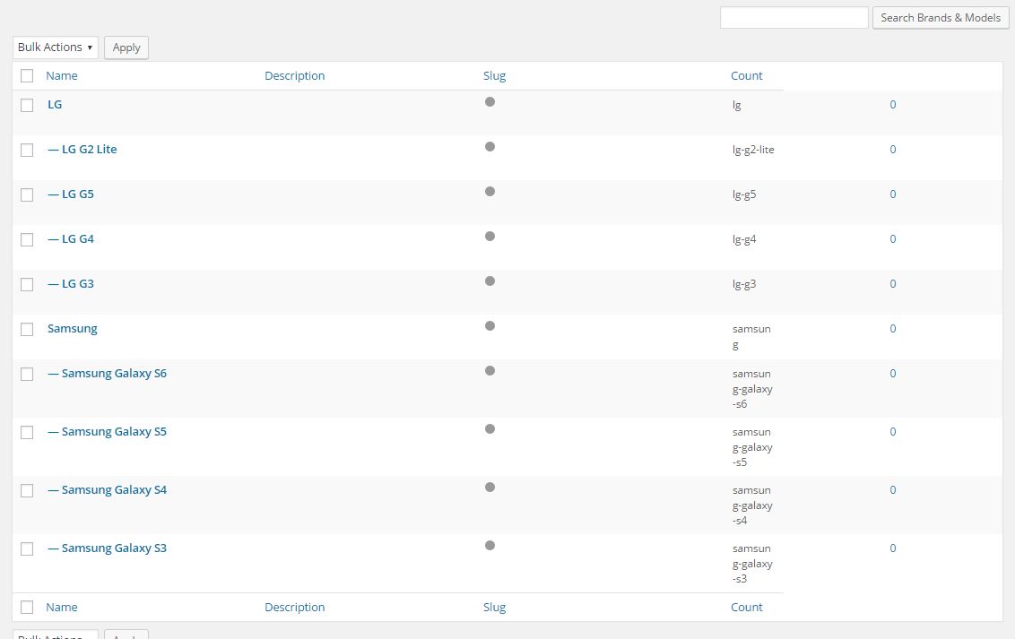Click the 0 count link for Samsung Galaxy S6

coord(893,373)
